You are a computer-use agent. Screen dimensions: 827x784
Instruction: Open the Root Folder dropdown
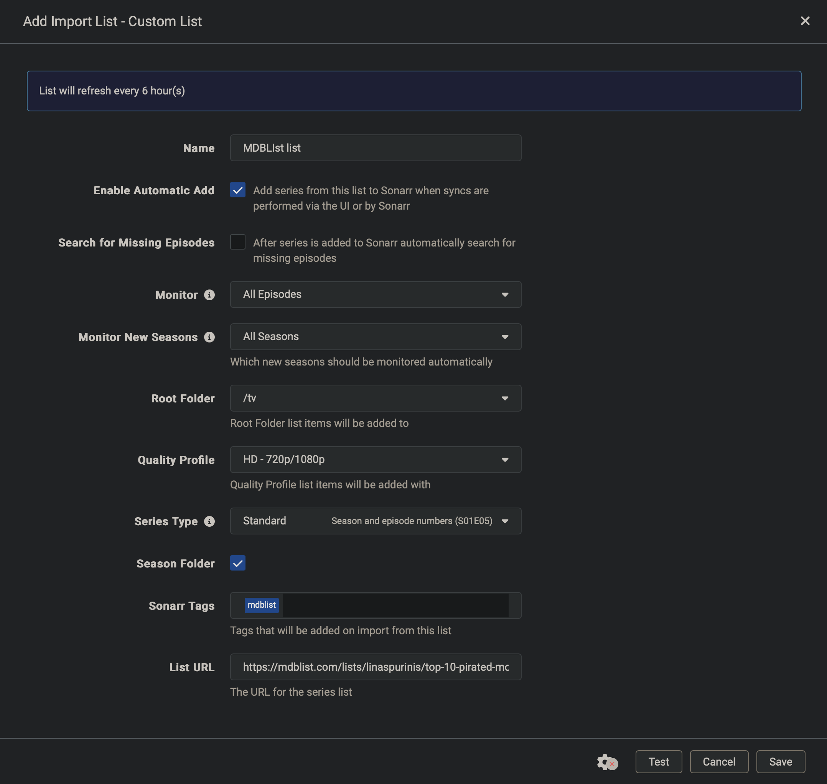coord(375,398)
